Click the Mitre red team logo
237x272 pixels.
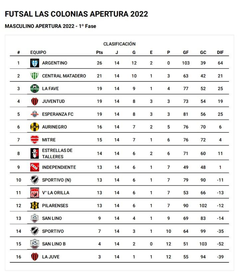coord(35,140)
